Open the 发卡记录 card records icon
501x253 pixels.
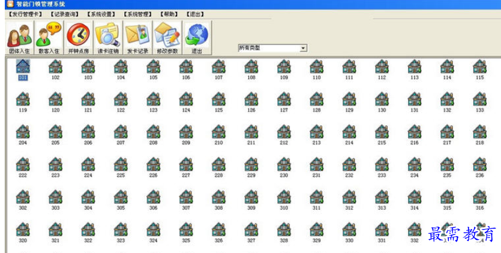click(x=137, y=38)
